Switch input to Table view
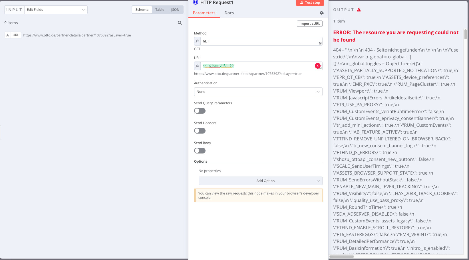Image resolution: width=469 pixels, height=260 pixels. [160, 10]
